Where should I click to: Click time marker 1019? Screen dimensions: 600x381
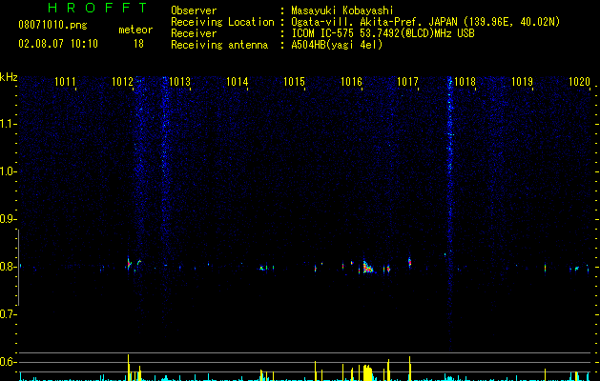[522, 82]
